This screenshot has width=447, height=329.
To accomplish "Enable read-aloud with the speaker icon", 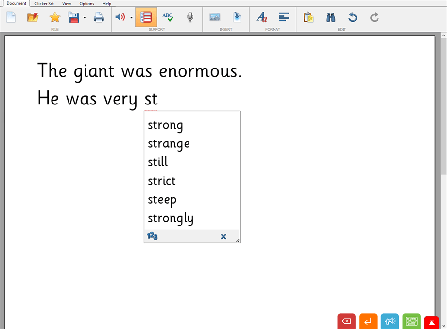I will [120, 17].
